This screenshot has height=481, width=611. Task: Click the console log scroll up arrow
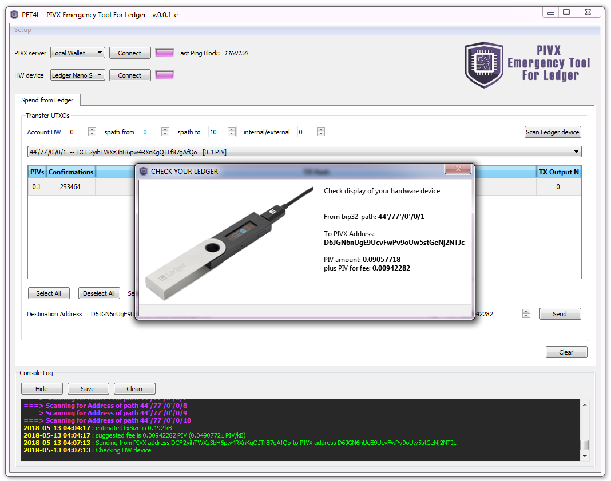point(585,404)
